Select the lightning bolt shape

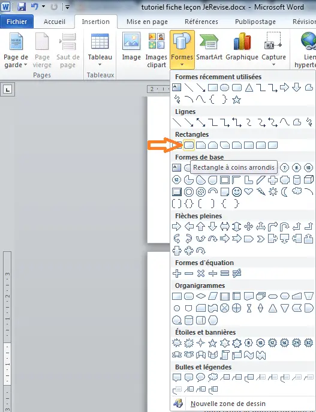[261, 191]
